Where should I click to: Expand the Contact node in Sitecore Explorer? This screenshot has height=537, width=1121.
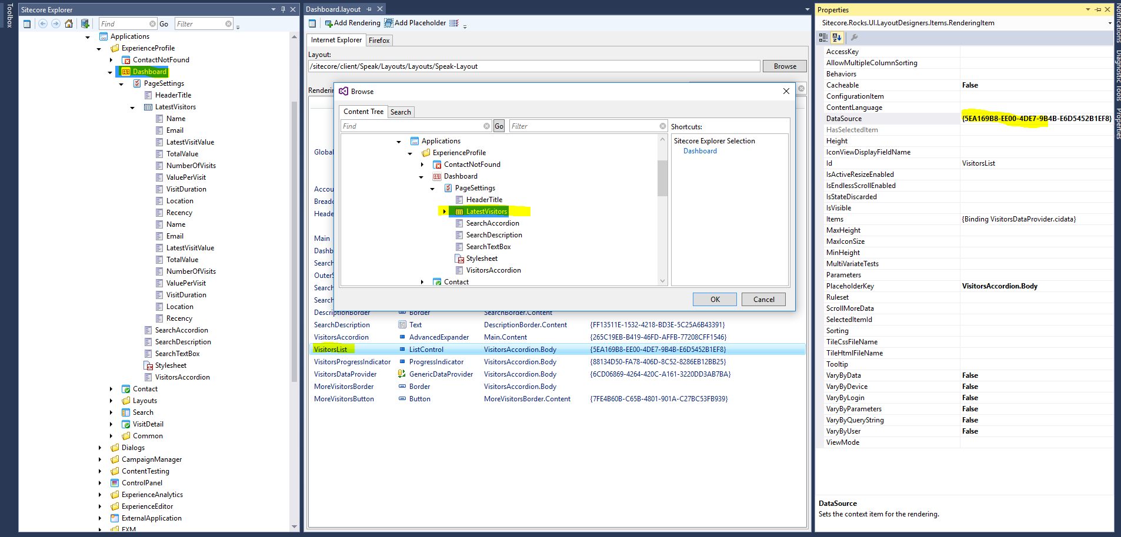click(x=111, y=389)
